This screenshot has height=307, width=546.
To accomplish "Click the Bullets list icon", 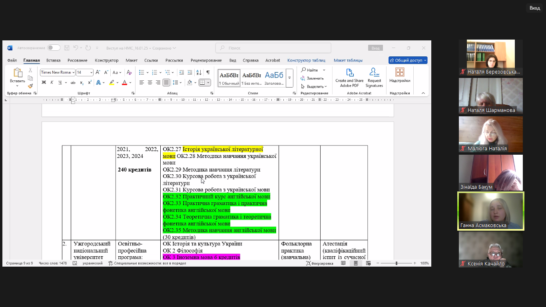I will click(x=141, y=72).
